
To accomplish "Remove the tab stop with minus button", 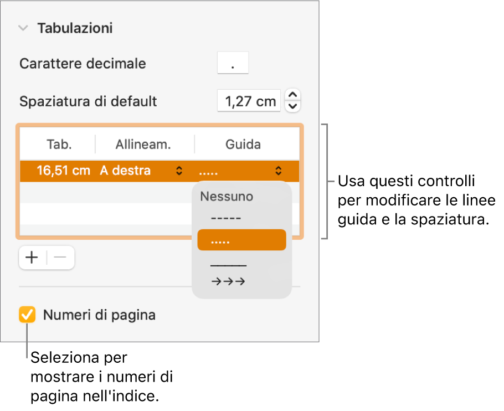I will (x=61, y=258).
